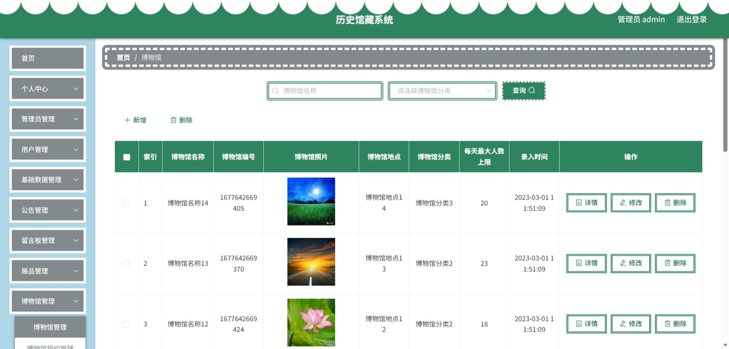Open the sunset road photo of 博物馆名称13
Screen dimensions: 729x349
(311, 262)
